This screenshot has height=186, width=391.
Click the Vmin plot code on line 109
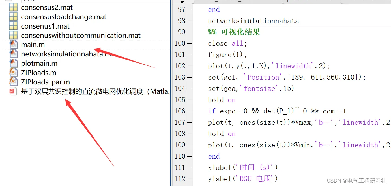click(x=299, y=145)
